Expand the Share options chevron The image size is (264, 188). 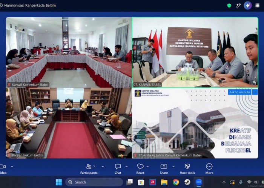click(173, 167)
